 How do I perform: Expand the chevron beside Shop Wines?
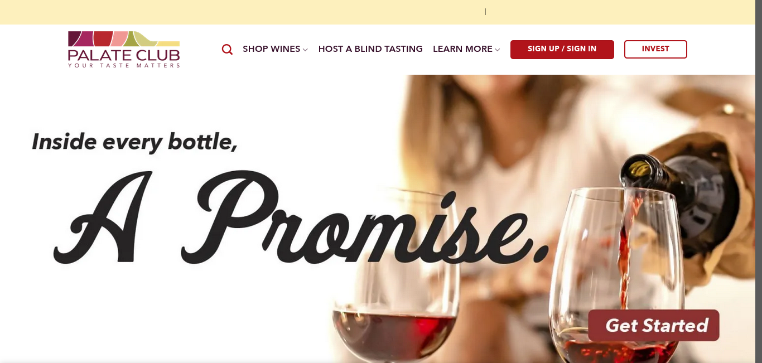pos(305,50)
